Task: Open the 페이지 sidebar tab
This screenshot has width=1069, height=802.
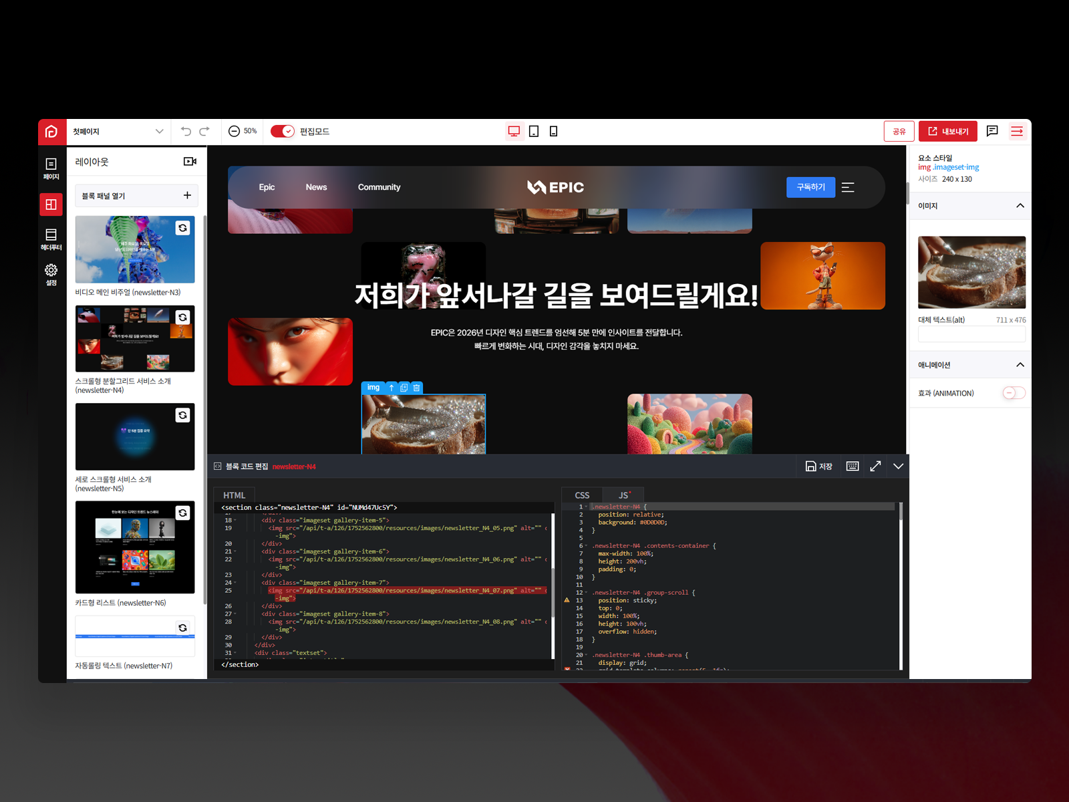Action: coord(51,169)
